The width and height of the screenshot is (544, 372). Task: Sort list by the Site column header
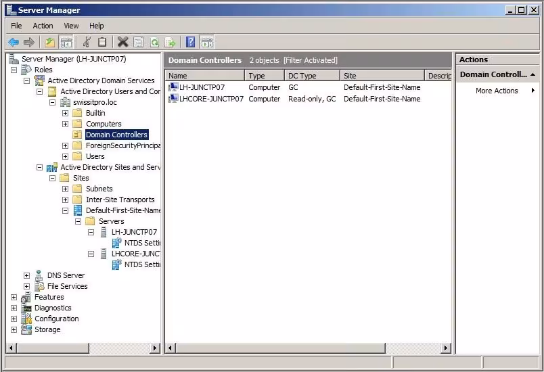(382, 76)
